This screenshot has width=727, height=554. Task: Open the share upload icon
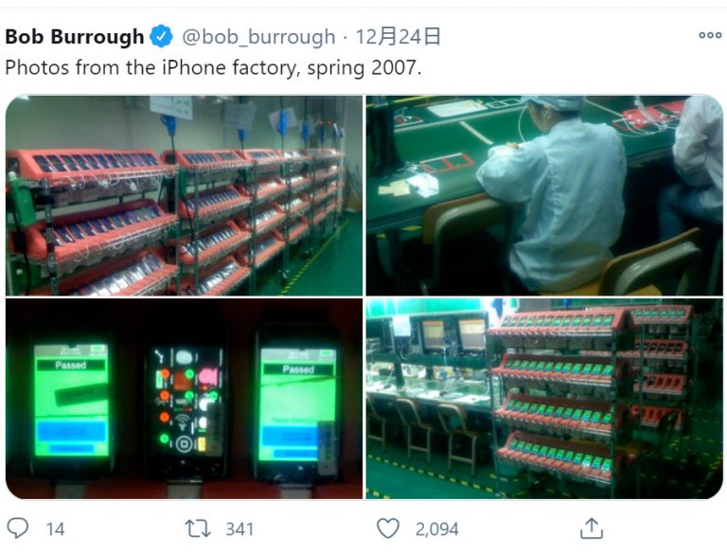coord(592,528)
